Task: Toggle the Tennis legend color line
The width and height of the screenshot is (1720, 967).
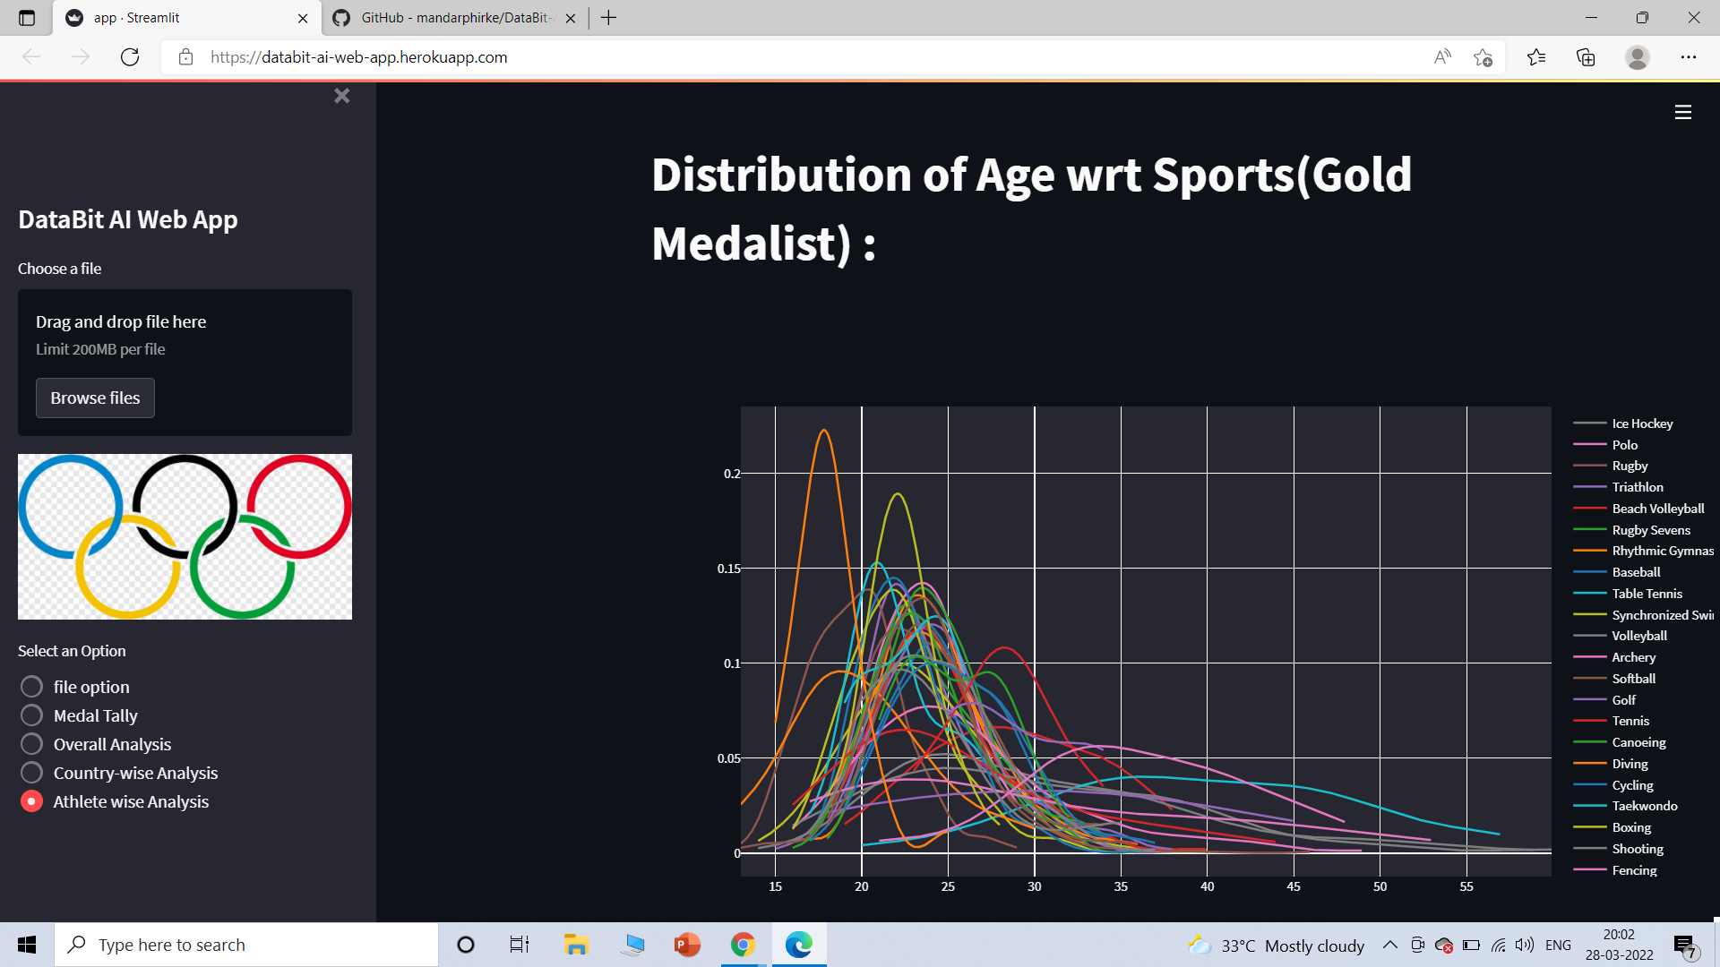Action: pyautogui.click(x=1589, y=721)
